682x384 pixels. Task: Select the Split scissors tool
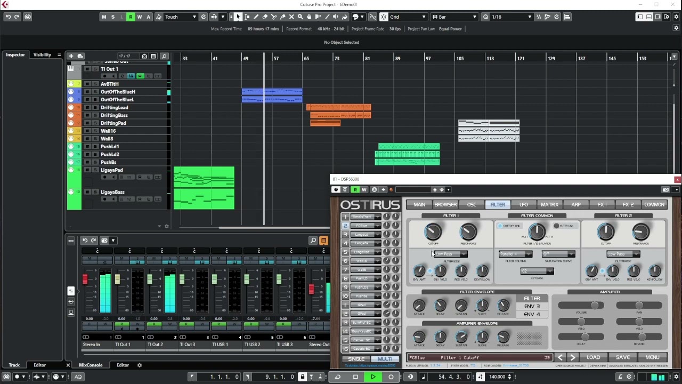coord(273,17)
